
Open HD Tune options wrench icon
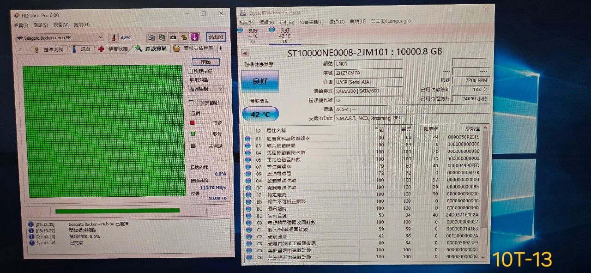(184, 37)
